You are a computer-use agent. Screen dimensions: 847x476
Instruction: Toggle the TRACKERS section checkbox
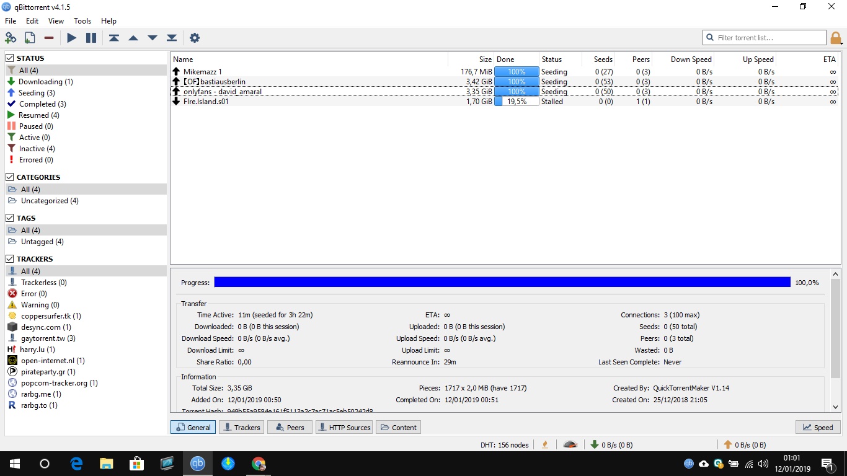pyautogui.click(x=10, y=259)
